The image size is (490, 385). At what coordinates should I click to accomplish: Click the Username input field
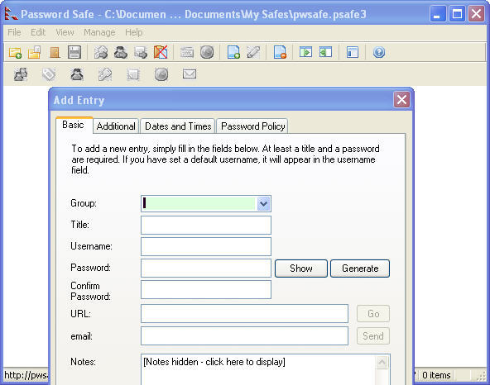(x=206, y=246)
